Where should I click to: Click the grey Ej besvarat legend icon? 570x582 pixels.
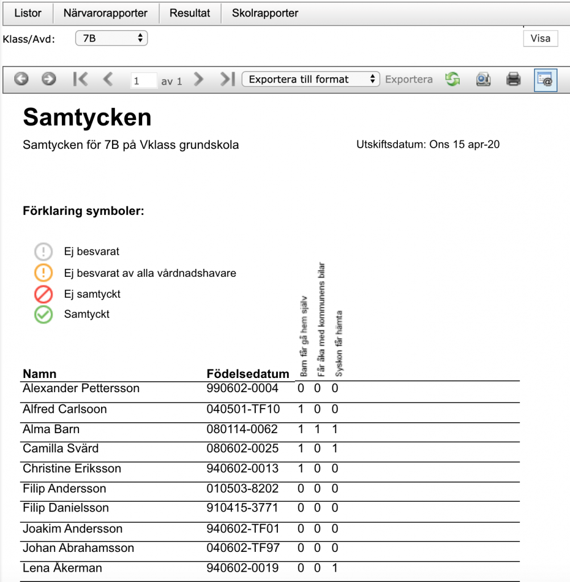point(43,252)
